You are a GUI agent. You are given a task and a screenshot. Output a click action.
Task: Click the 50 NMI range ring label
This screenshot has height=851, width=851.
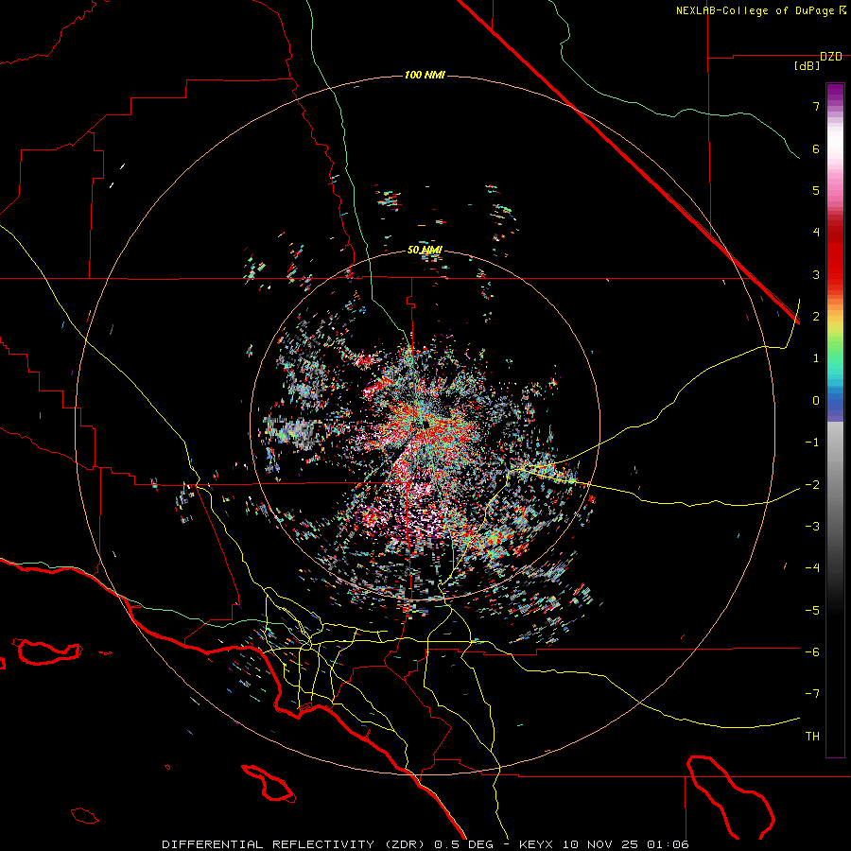(x=425, y=250)
